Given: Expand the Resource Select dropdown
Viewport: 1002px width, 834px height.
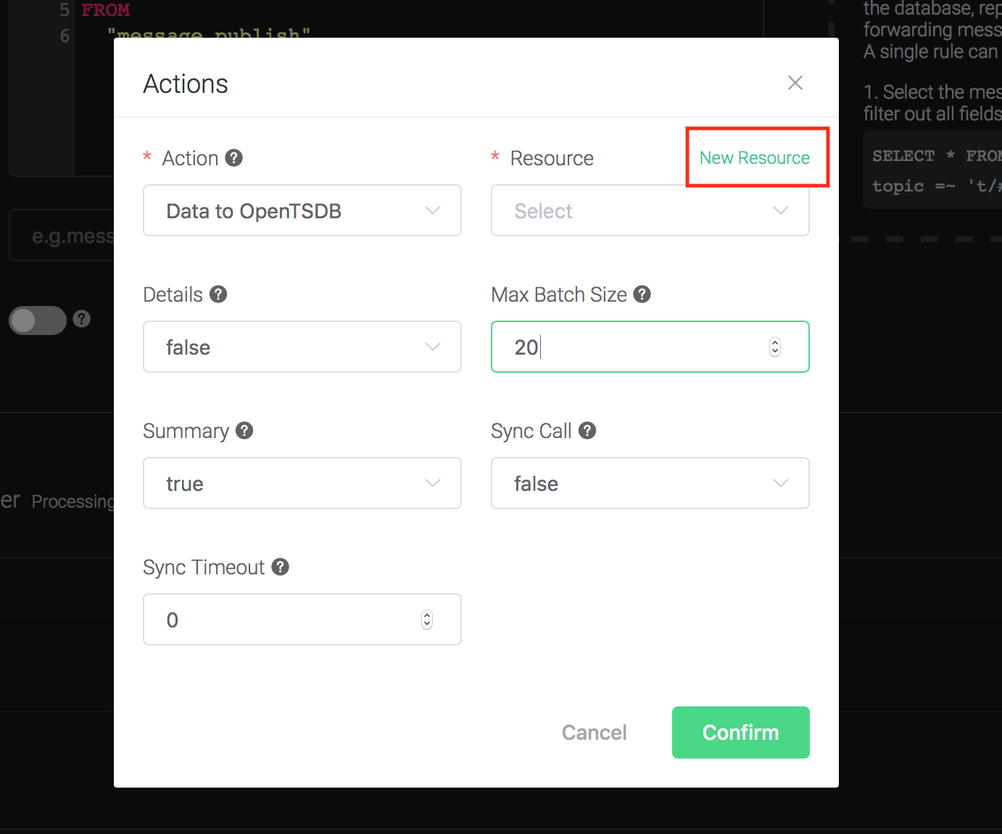Looking at the screenshot, I should tap(650, 210).
